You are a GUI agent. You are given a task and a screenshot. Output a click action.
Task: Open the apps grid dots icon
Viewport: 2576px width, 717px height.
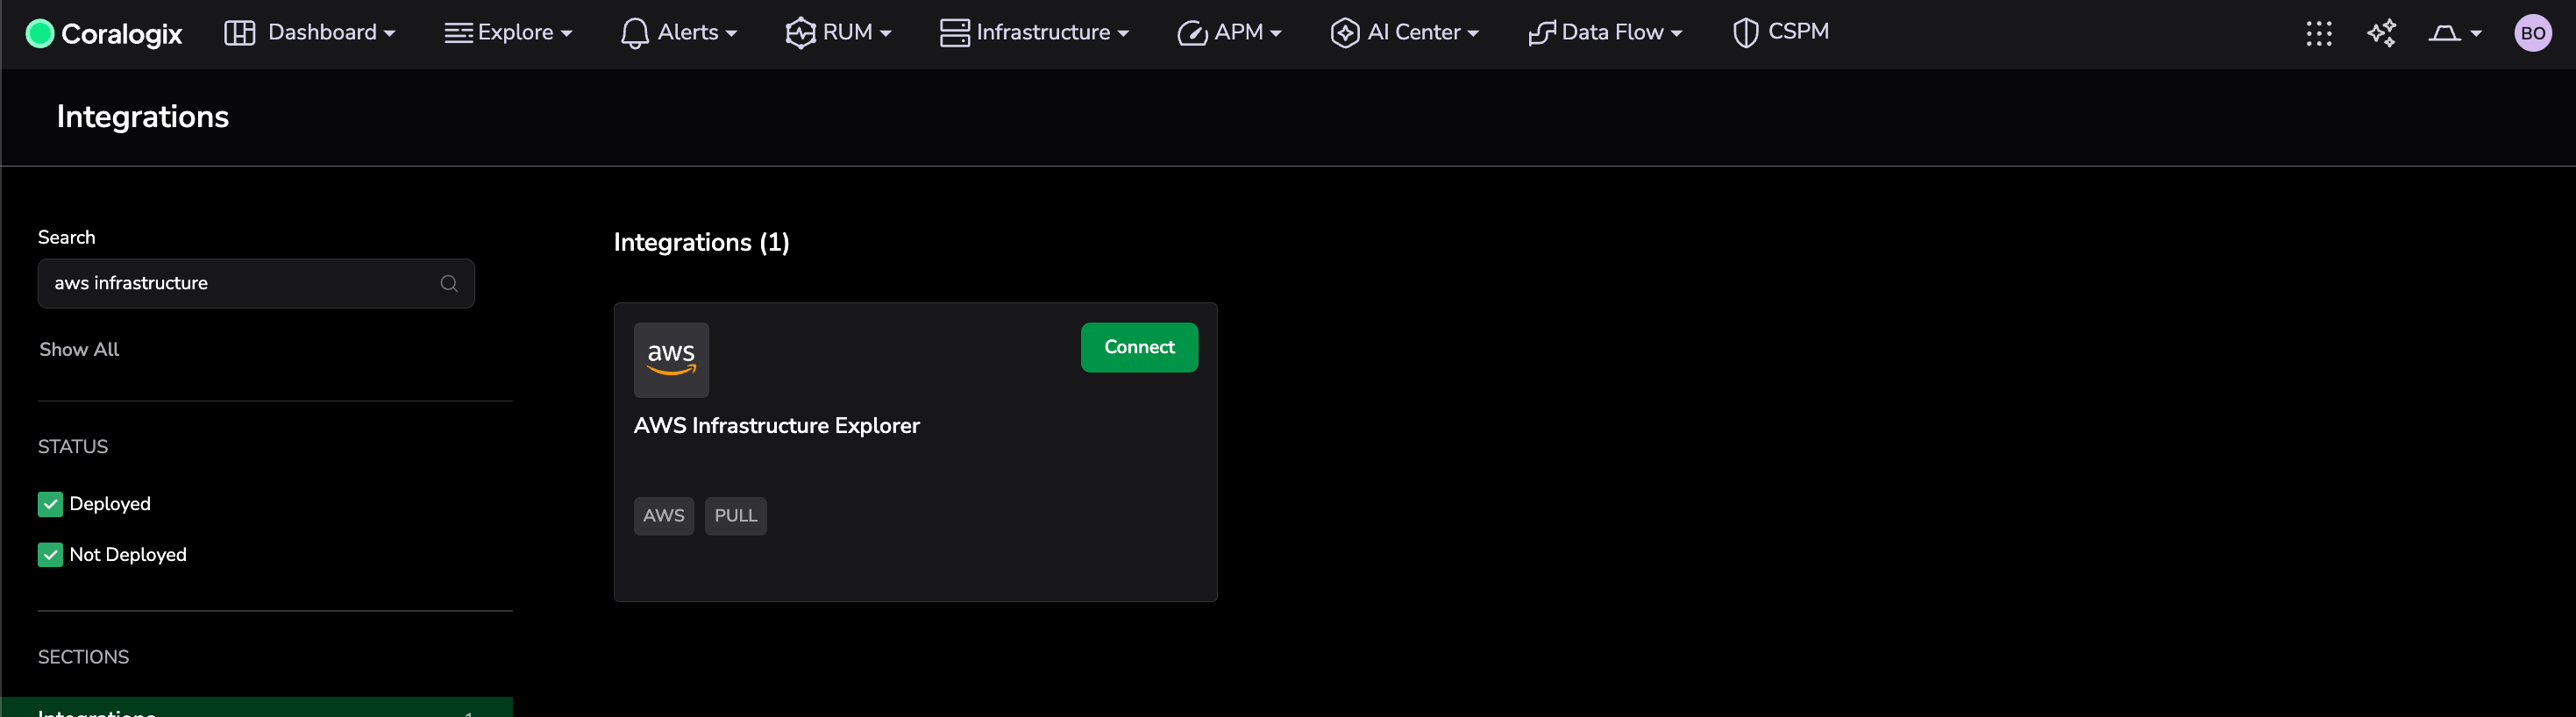coord(2319,33)
